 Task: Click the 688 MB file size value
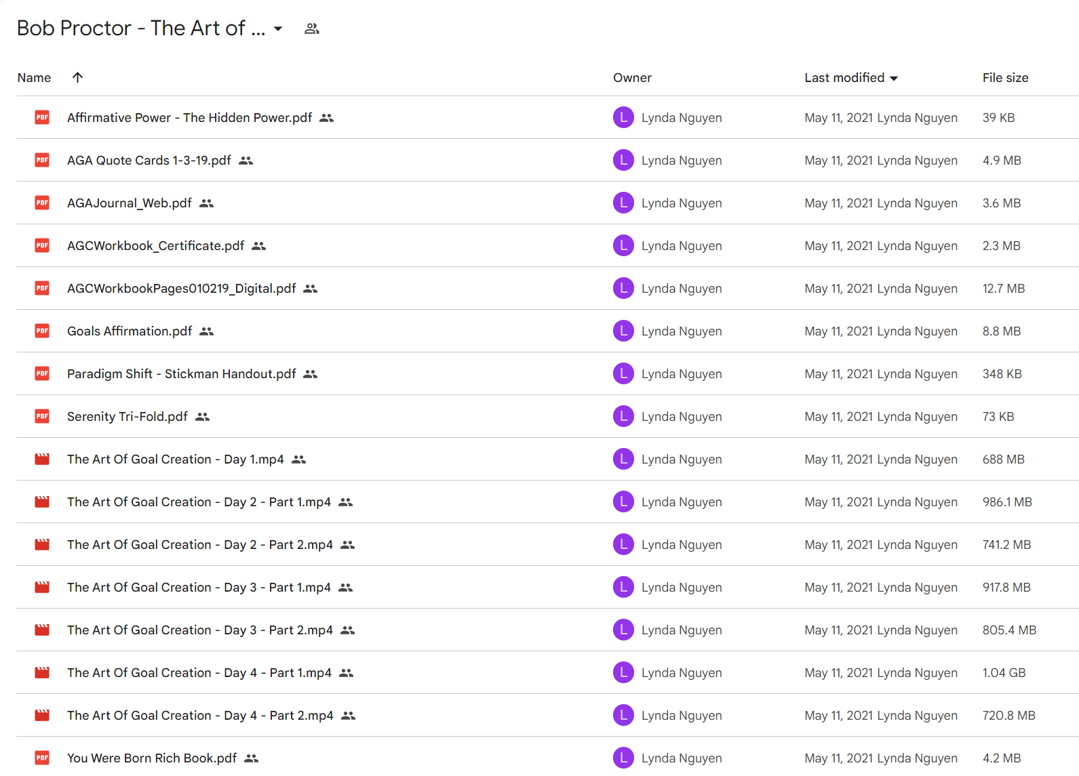click(1003, 460)
